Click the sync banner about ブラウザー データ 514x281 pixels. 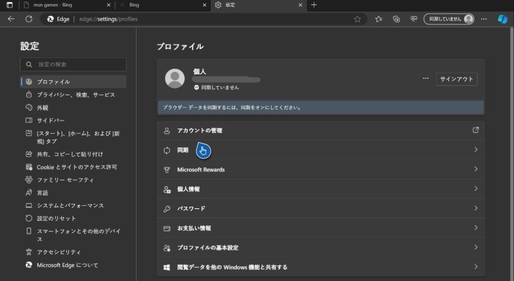321,107
